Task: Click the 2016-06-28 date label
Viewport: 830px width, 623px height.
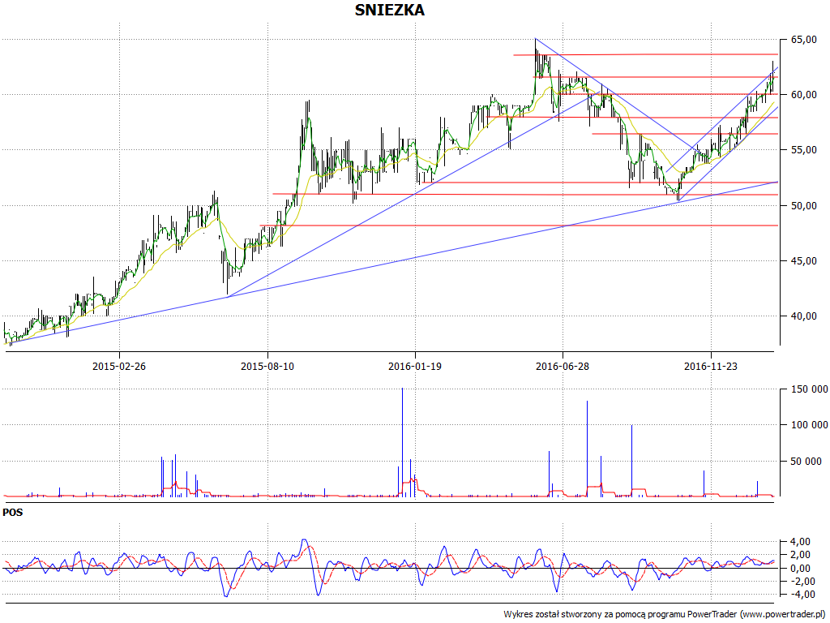Action: click(563, 366)
